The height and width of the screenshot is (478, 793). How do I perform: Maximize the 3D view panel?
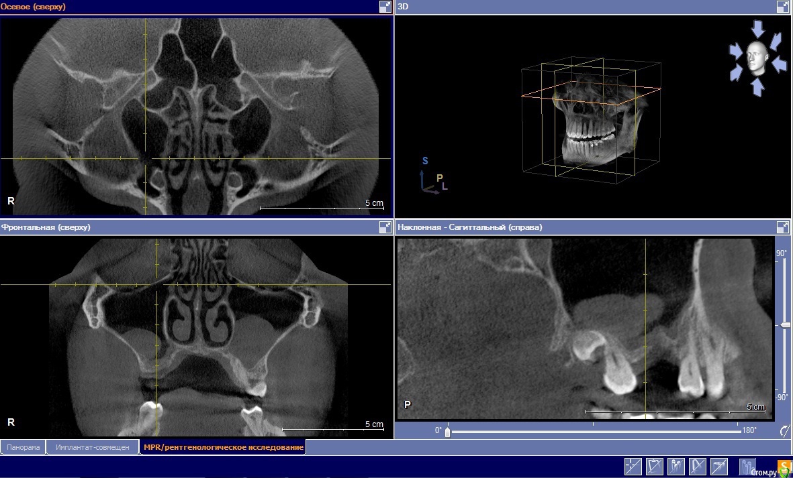(783, 7)
